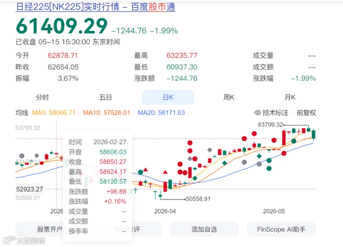Viewport: 343px width, 247px height.
Task: Click the 63799.32 high marker on chart
Action: (271, 125)
